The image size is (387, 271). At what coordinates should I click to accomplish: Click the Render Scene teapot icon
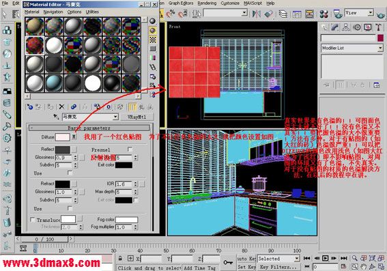(x=337, y=14)
